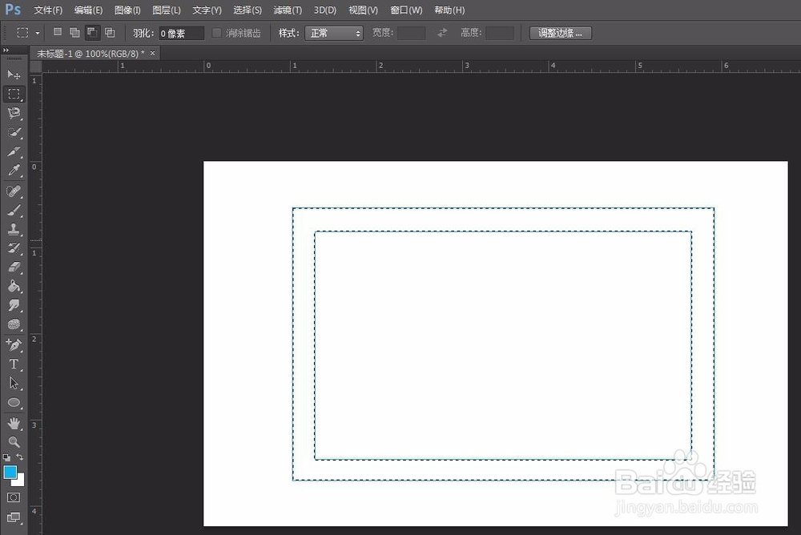Image resolution: width=801 pixels, height=535 pixels.
Task: Select the Lasso tool
Action: point(14,113)
